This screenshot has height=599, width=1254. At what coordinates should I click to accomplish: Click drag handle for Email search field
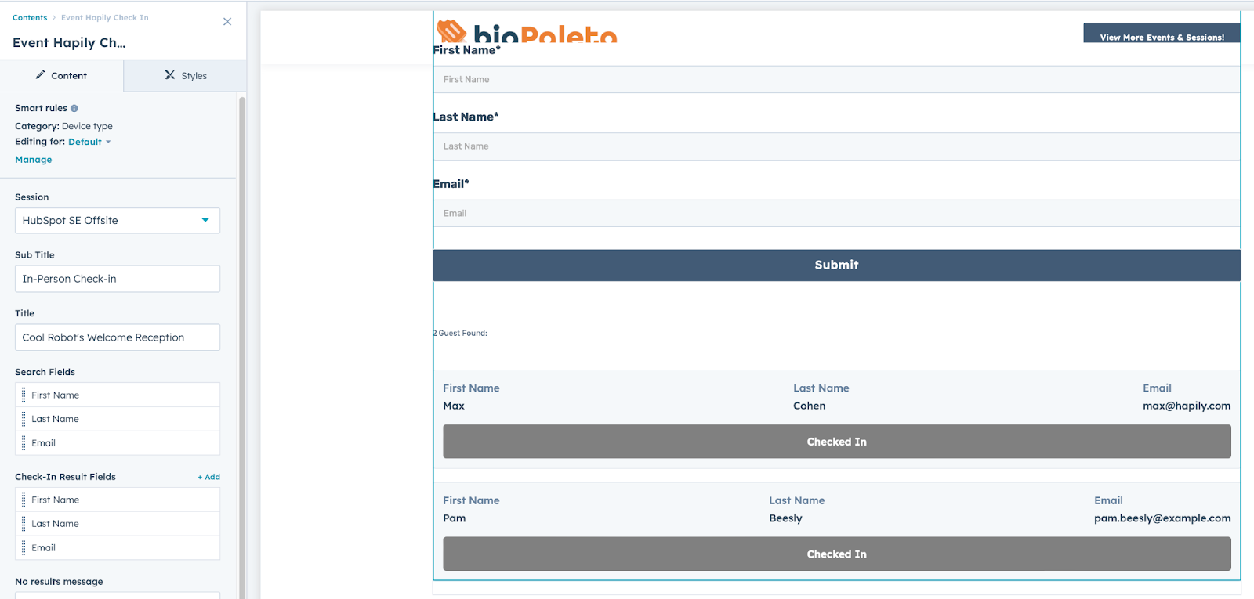pos(24,443)
